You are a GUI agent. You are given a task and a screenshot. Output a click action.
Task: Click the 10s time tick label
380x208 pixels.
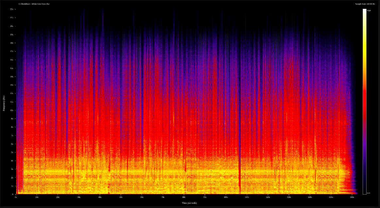pos(37,197)
